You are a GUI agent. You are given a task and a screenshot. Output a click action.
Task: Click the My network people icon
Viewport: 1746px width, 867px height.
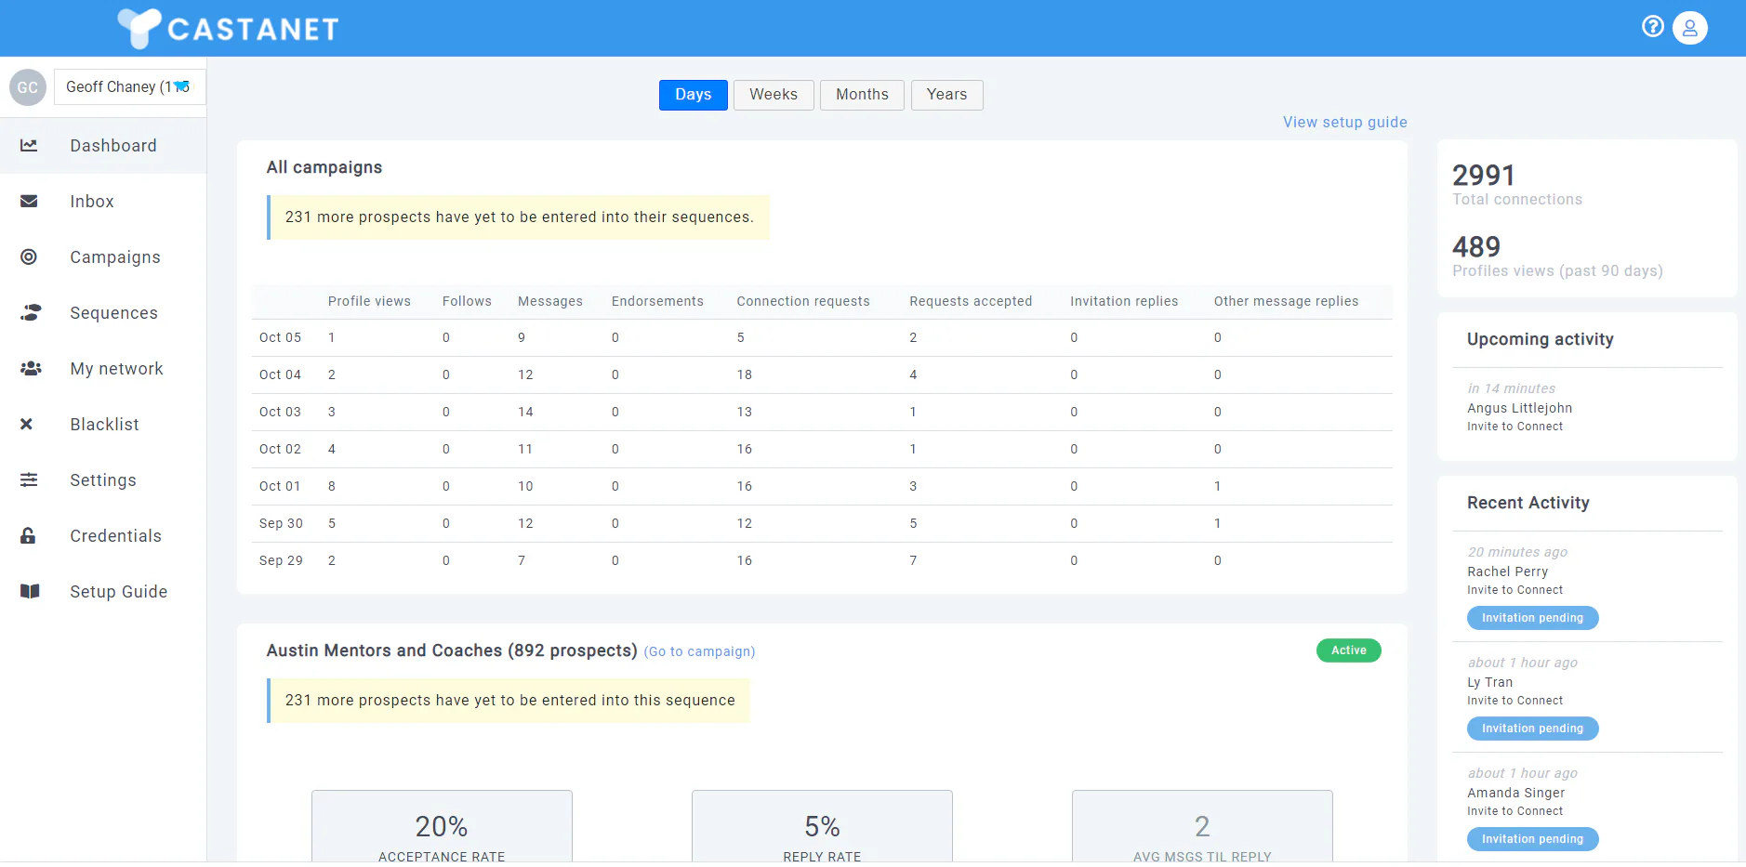click(x=31, y=369)
